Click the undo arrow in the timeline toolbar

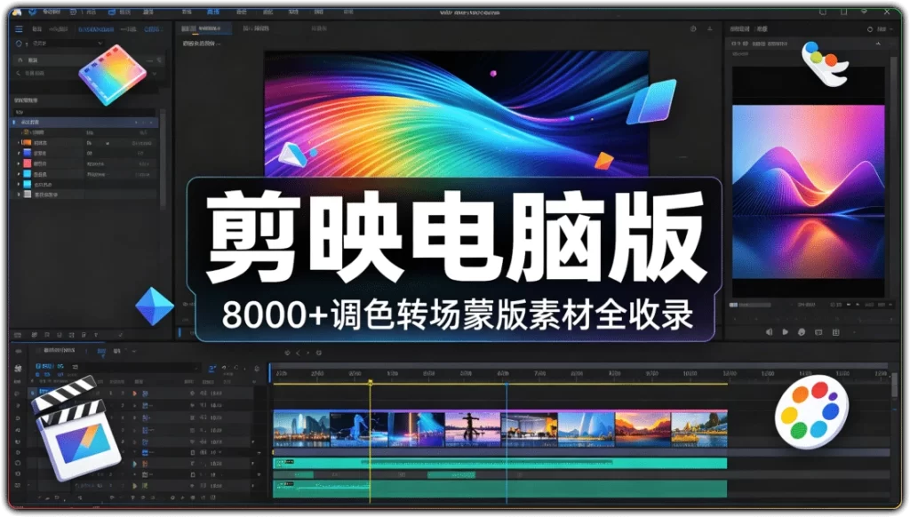coord(224,368)
